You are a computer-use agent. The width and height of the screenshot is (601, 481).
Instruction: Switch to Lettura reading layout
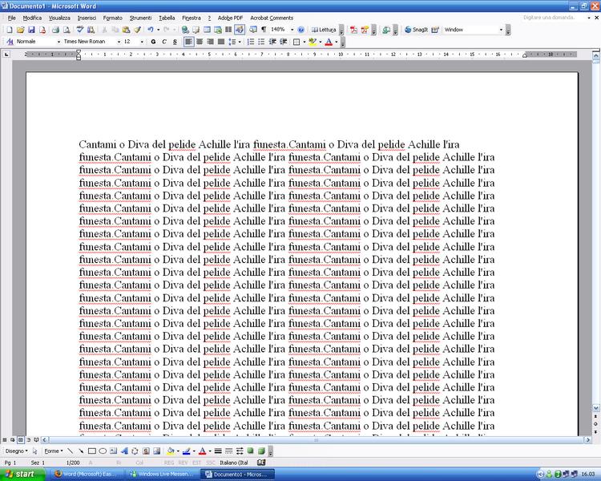tap(324, 30)
